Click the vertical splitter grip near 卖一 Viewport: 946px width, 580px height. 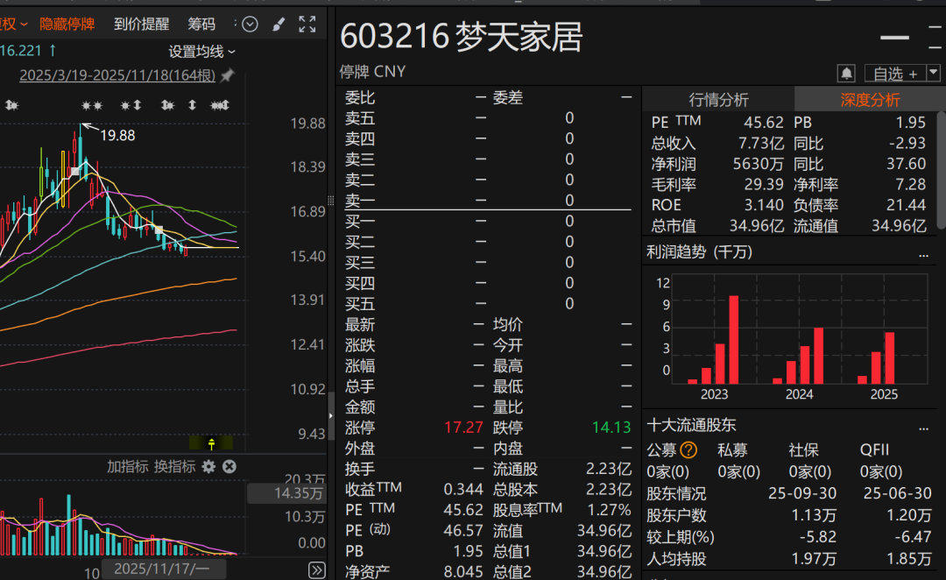[x=330, y=201]
